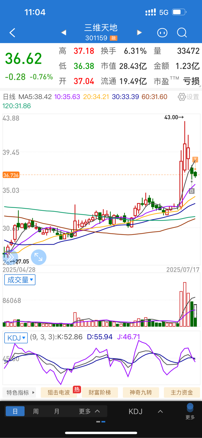
Task: Tap page indicator dots at bottom
Action: [101, 422]
